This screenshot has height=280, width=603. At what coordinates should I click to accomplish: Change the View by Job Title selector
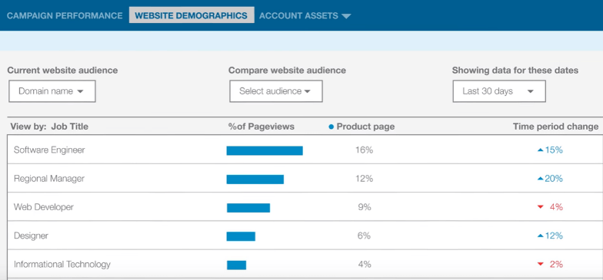pos(49,127)
